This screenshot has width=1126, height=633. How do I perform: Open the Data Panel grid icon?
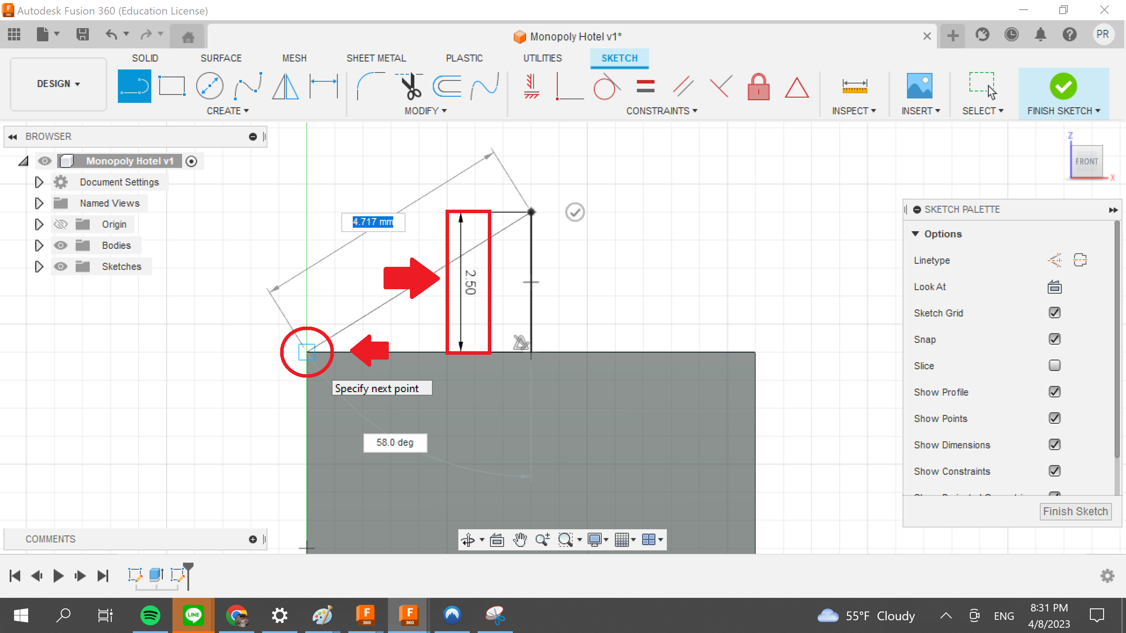pyautogui.click(x=14, y=34)
